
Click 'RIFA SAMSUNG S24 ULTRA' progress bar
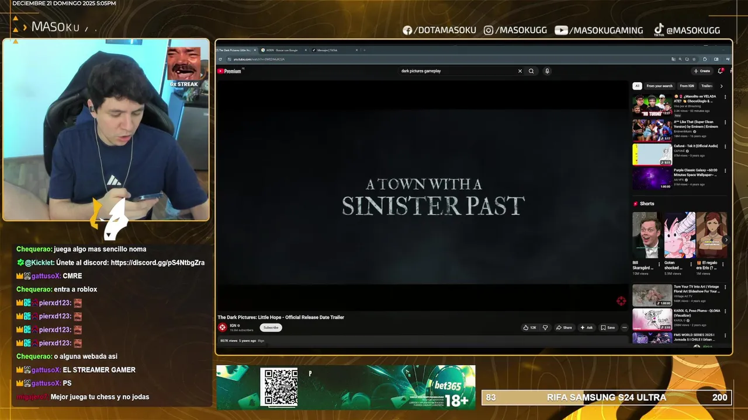606,397
